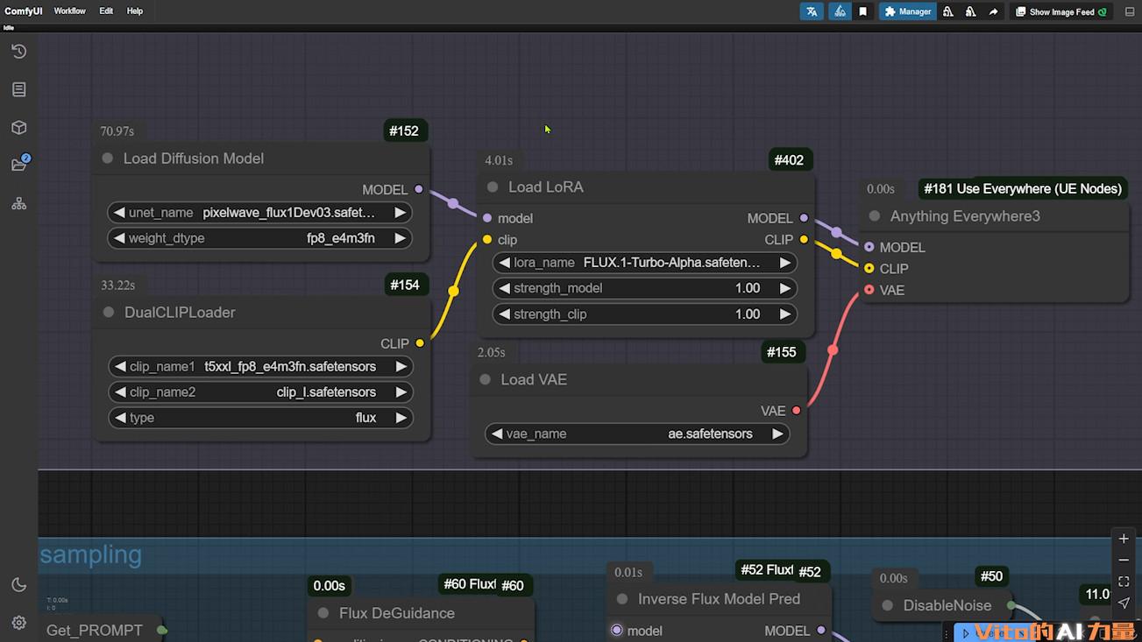
Task: Click the #181 Use Everywhere badge
Action: click(x=1023, y=188)
